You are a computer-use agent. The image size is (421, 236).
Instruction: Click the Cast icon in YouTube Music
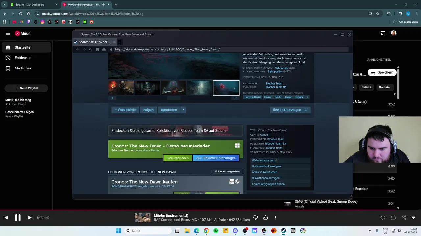click(x=383, y=33)
